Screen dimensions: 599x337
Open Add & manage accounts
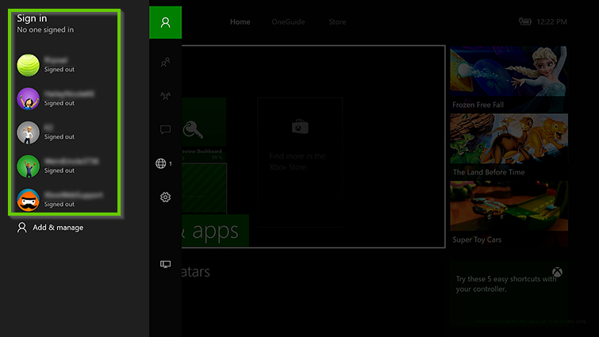pyautogui.click(x=50, y=228)
